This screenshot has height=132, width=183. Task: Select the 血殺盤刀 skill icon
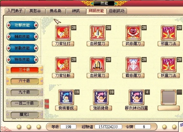point(98,33)
